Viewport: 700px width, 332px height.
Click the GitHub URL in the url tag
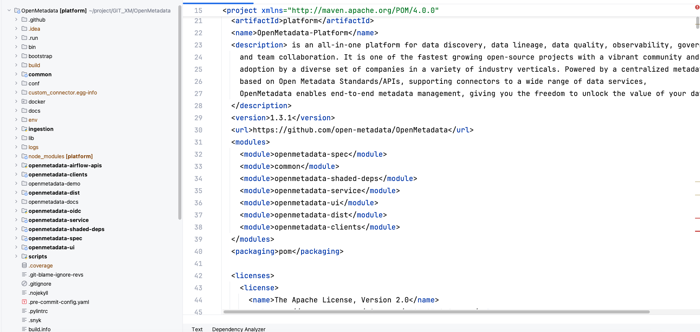350,130
